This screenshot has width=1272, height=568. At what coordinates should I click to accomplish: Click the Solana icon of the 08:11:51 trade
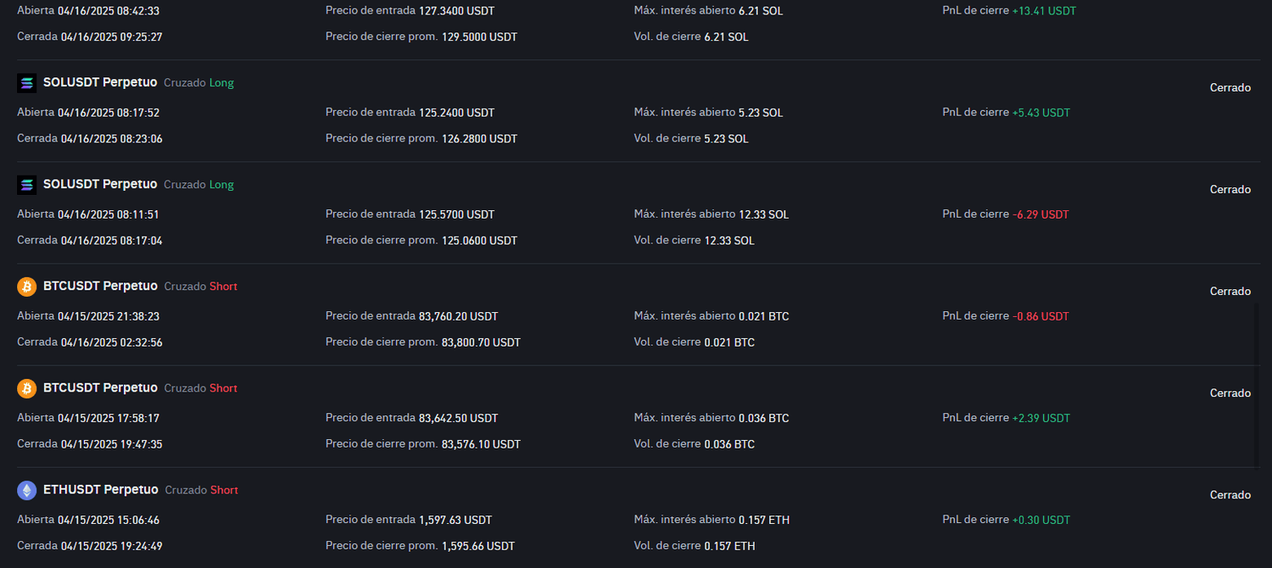click(x=27, y=185)
